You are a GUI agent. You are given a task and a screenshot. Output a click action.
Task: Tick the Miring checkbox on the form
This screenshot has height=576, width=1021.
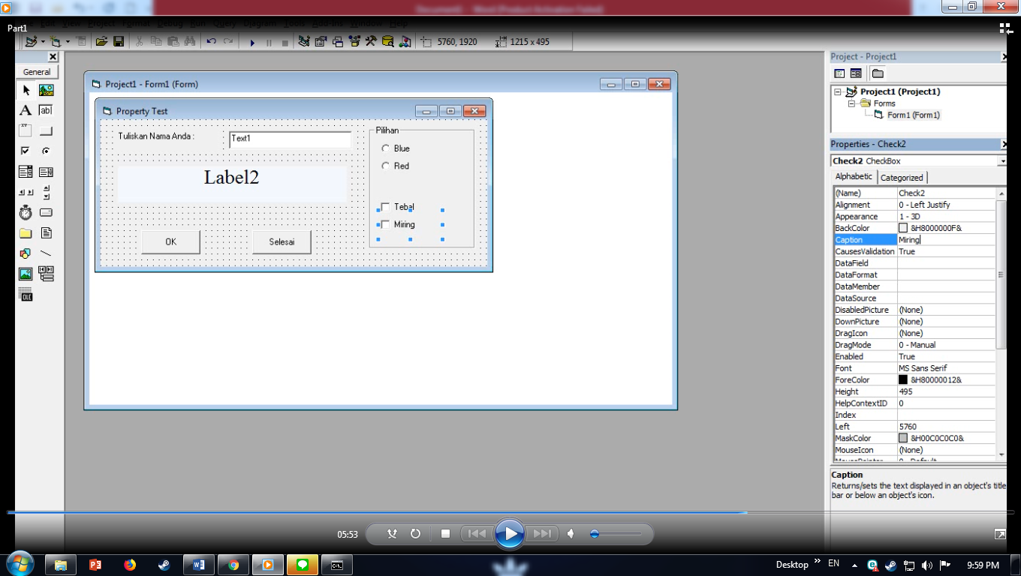386,224
